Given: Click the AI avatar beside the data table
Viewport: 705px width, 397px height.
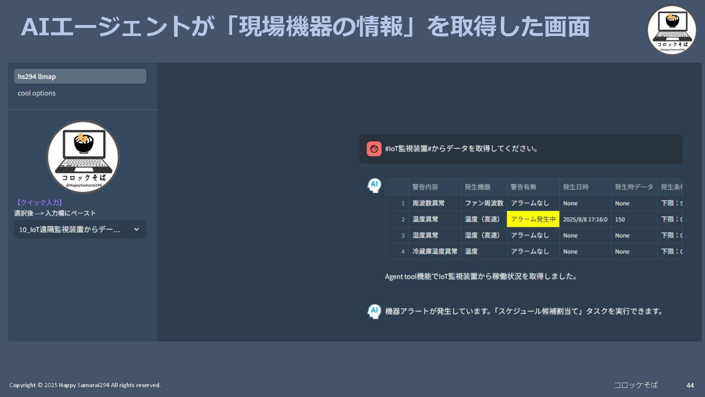Looking at the screenshot, I should pyautogui.click(x=374, y=186).
